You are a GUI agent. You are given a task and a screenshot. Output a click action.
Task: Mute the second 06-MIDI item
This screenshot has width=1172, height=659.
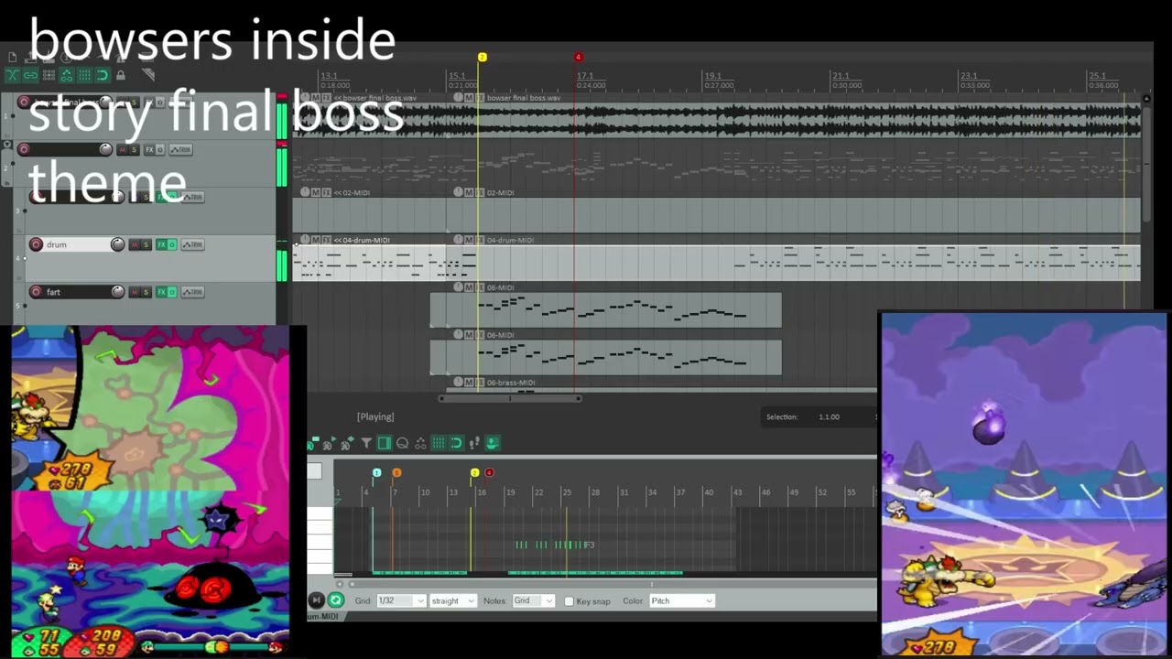pos(469,335)
